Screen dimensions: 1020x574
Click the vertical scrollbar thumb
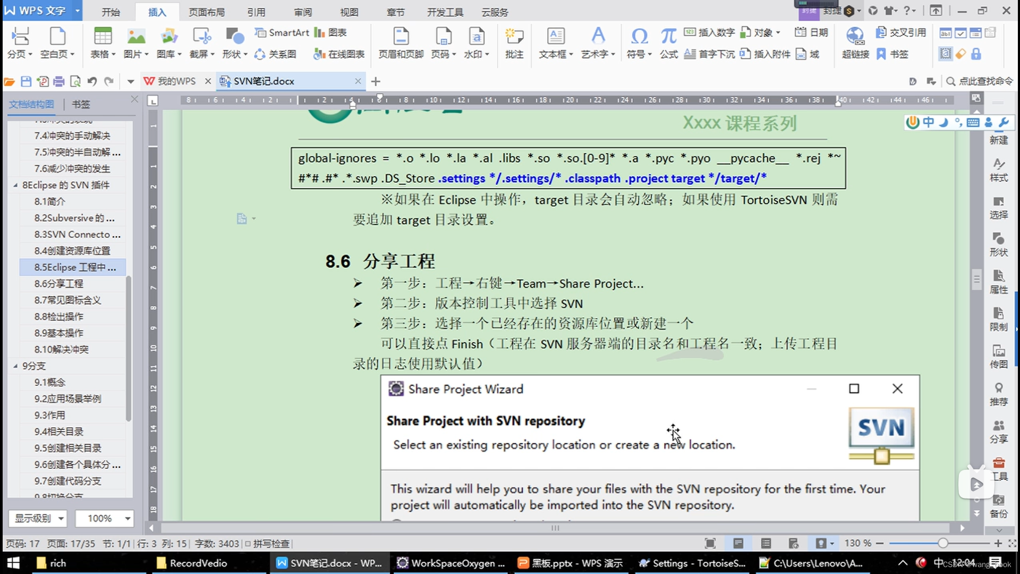pyautogui.click(x=976, y=279)
